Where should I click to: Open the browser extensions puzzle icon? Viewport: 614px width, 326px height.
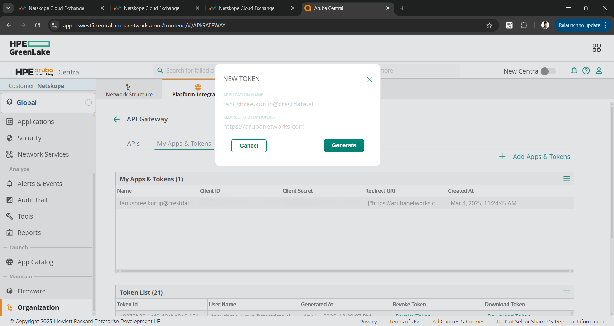[x=524, y=25]
